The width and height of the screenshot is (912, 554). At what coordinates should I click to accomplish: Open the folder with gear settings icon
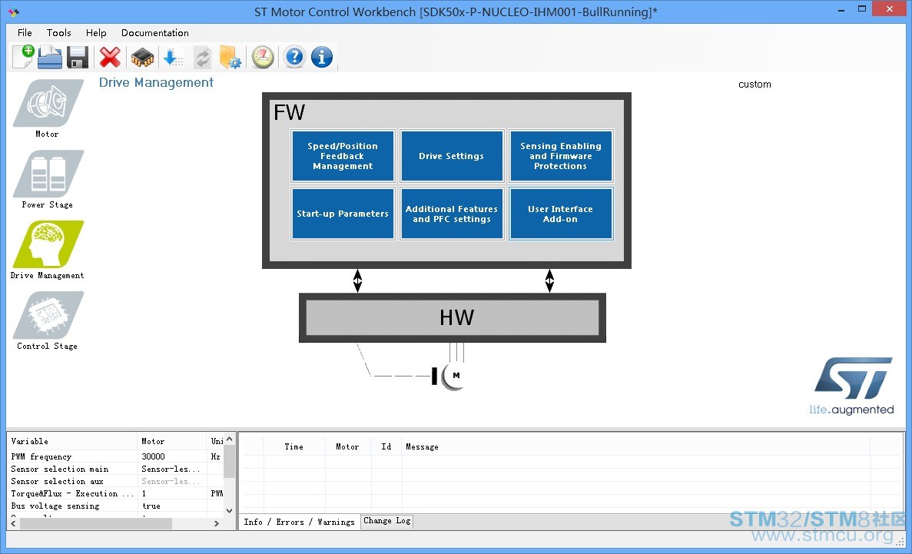coord(230,57)
